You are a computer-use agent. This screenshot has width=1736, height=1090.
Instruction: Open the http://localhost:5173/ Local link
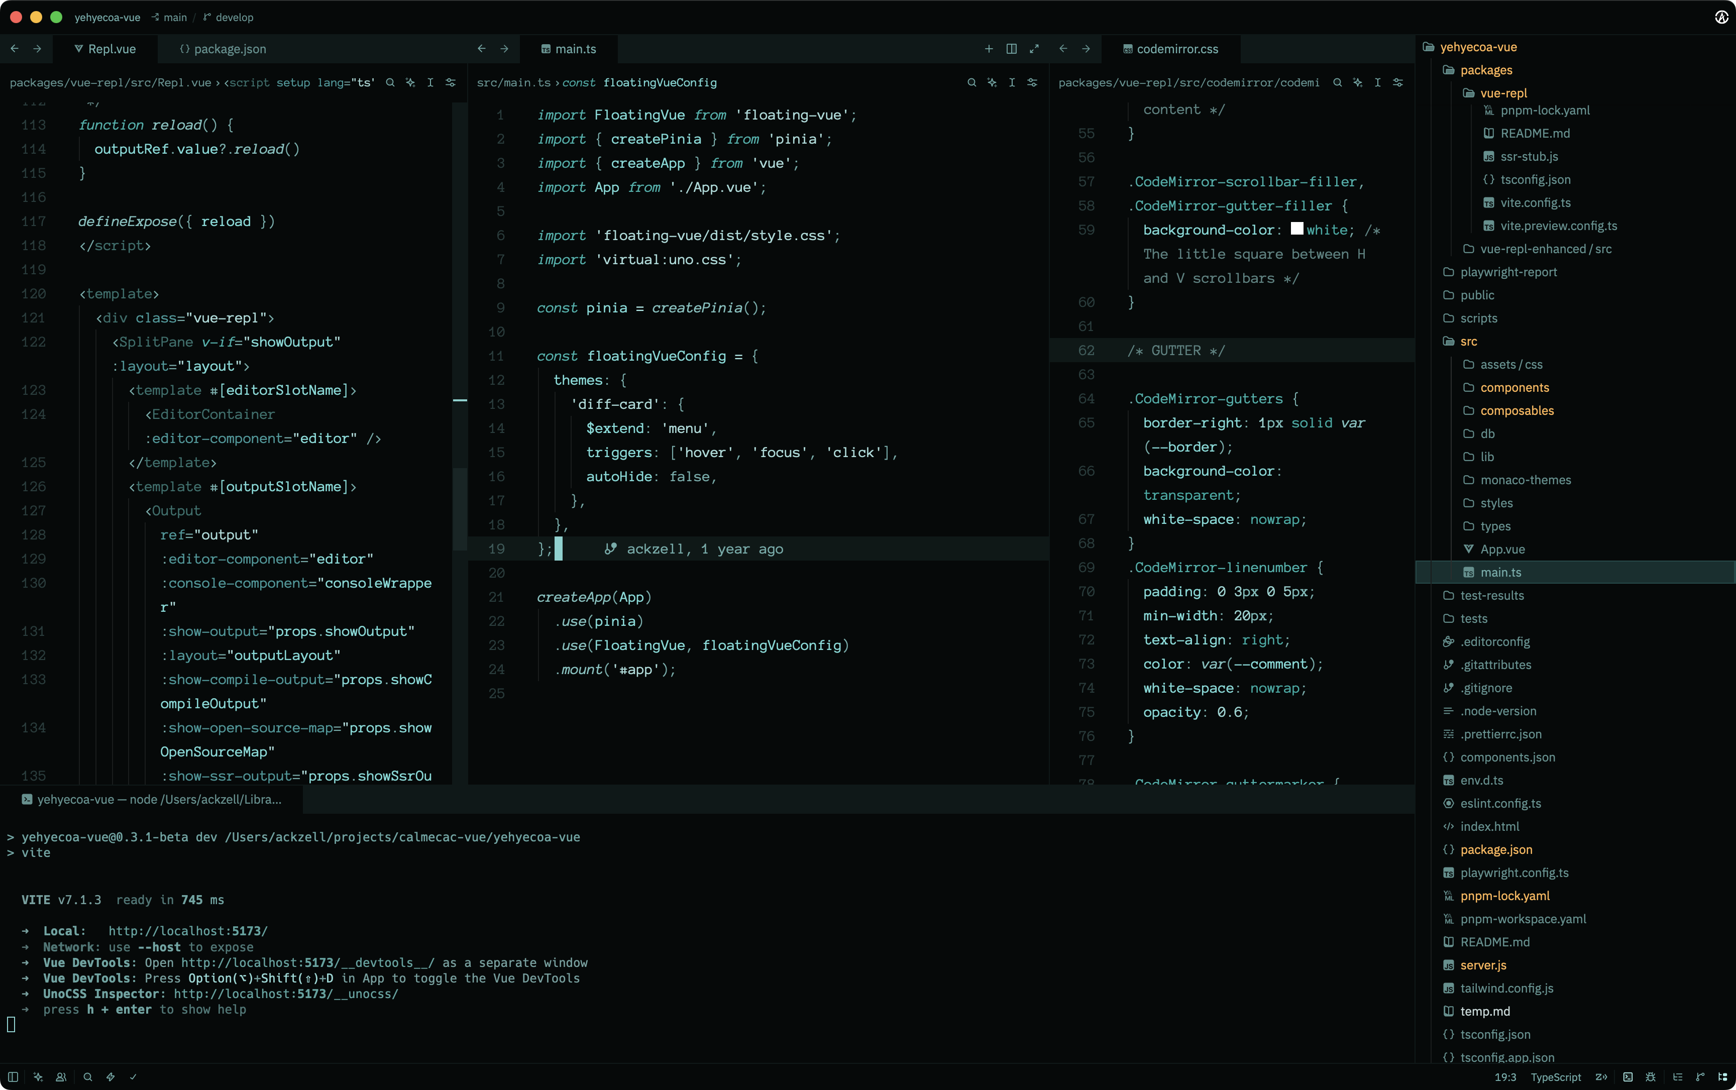click(x=188, y=931)
